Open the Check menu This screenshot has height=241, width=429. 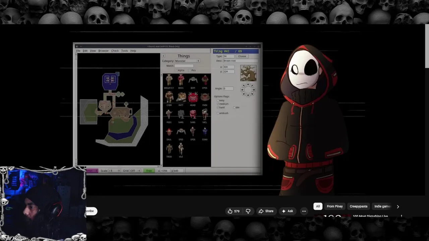click(x=115, y=51)
